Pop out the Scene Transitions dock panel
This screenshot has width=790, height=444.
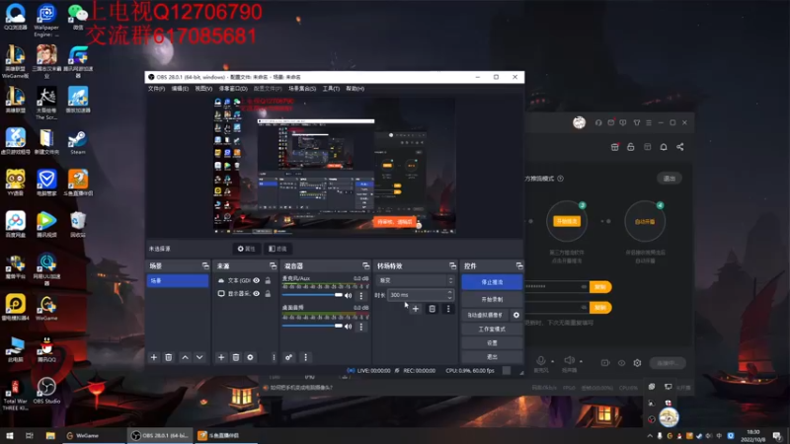coord(452,265)
